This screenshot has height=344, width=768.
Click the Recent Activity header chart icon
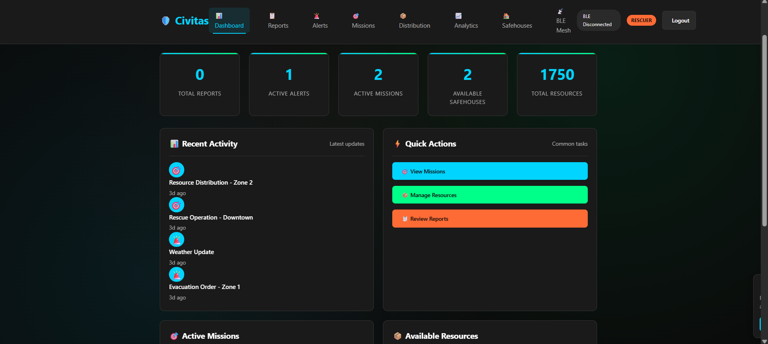tap(174, 144)
